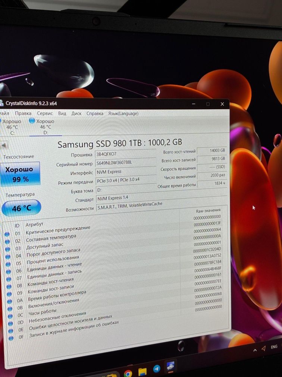Click the CrystalDiskInfo taskbar icon
Image resolution: width=282 pixels, height=377 pixels.
[x=170, y=366]
